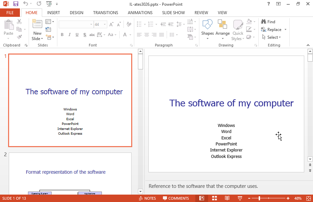Select slide 2 thumbnail
313x202 pixels.
[x=70, y=173]
